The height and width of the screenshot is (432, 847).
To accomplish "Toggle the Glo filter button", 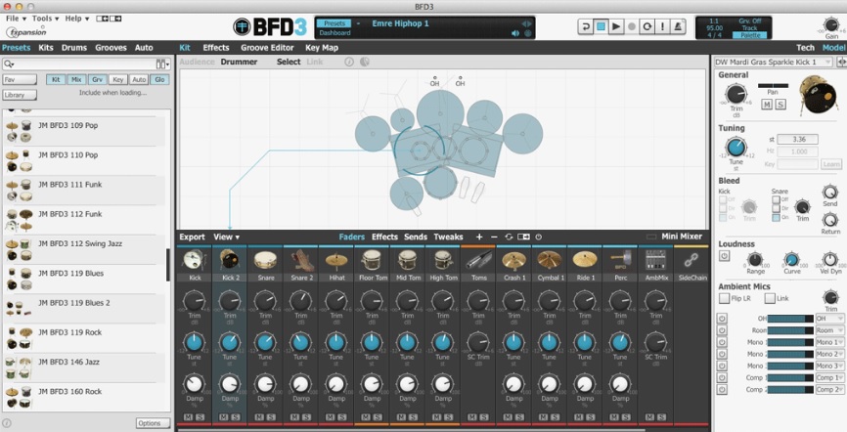I will tap(159, 79).
